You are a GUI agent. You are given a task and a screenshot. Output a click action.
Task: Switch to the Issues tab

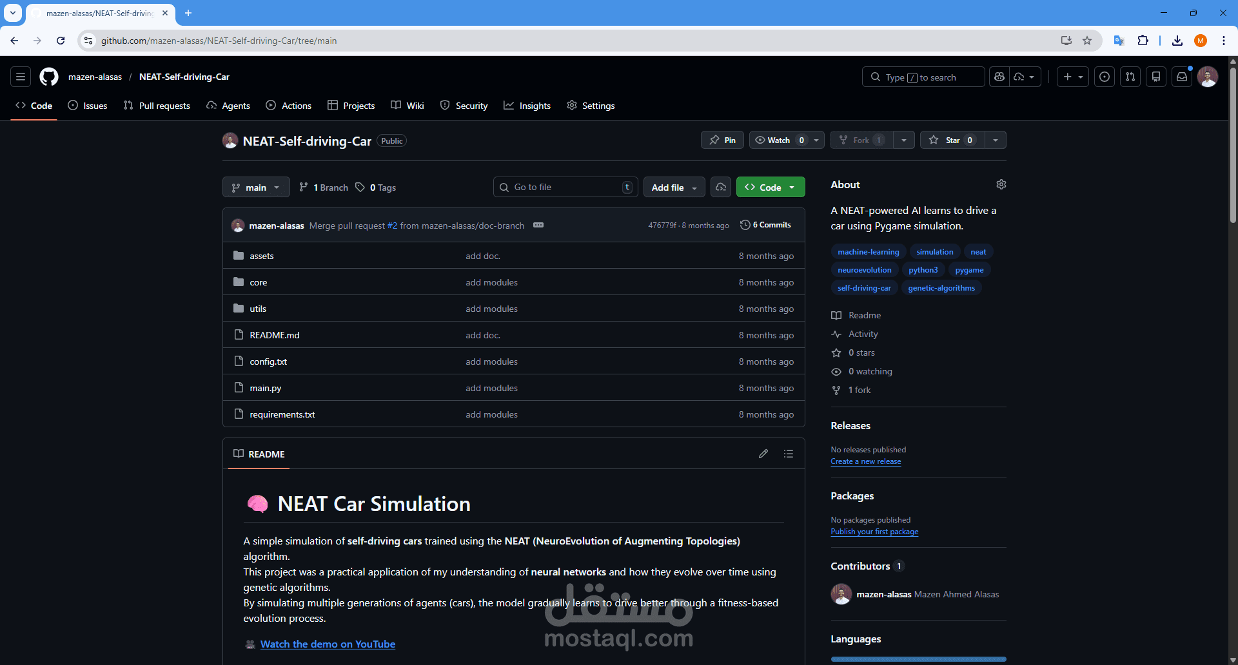88,106
